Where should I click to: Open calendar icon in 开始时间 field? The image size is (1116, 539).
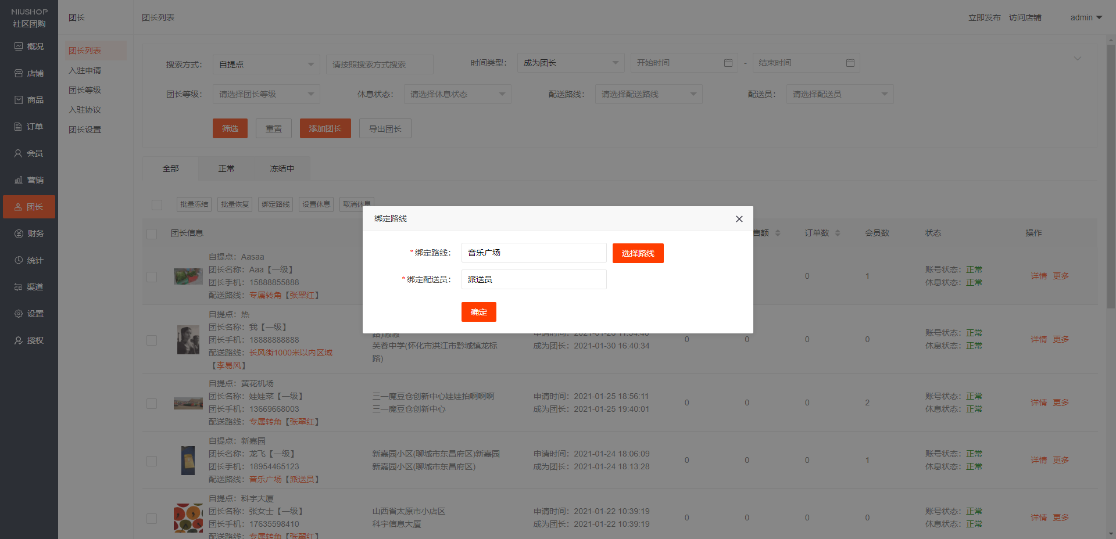[x=728, y=63]
